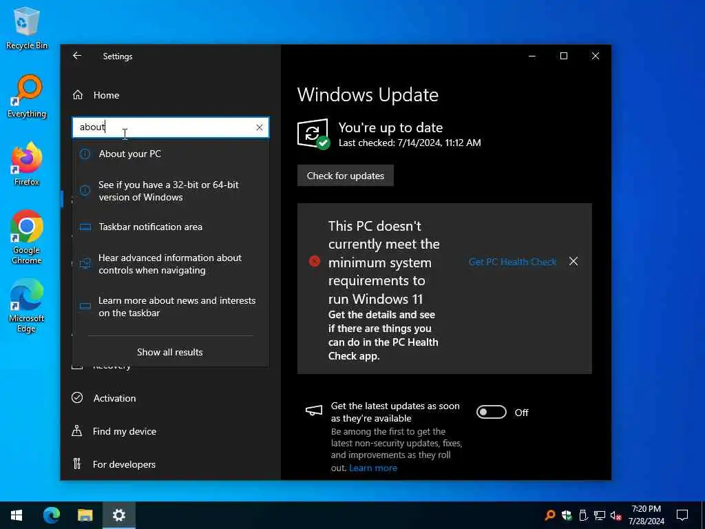Open the taskbar clock showing 7:20 PM

tap(646, 515)
